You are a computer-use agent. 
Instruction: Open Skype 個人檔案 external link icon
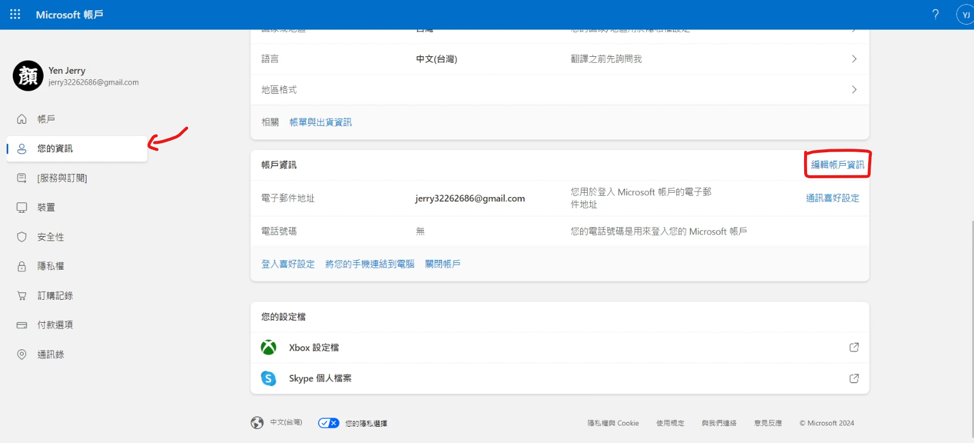point(854,378)
